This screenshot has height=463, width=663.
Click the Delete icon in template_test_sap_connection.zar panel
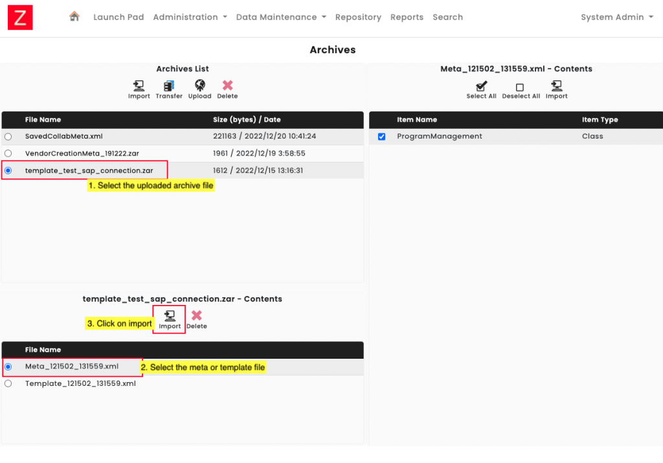[196, 318]
